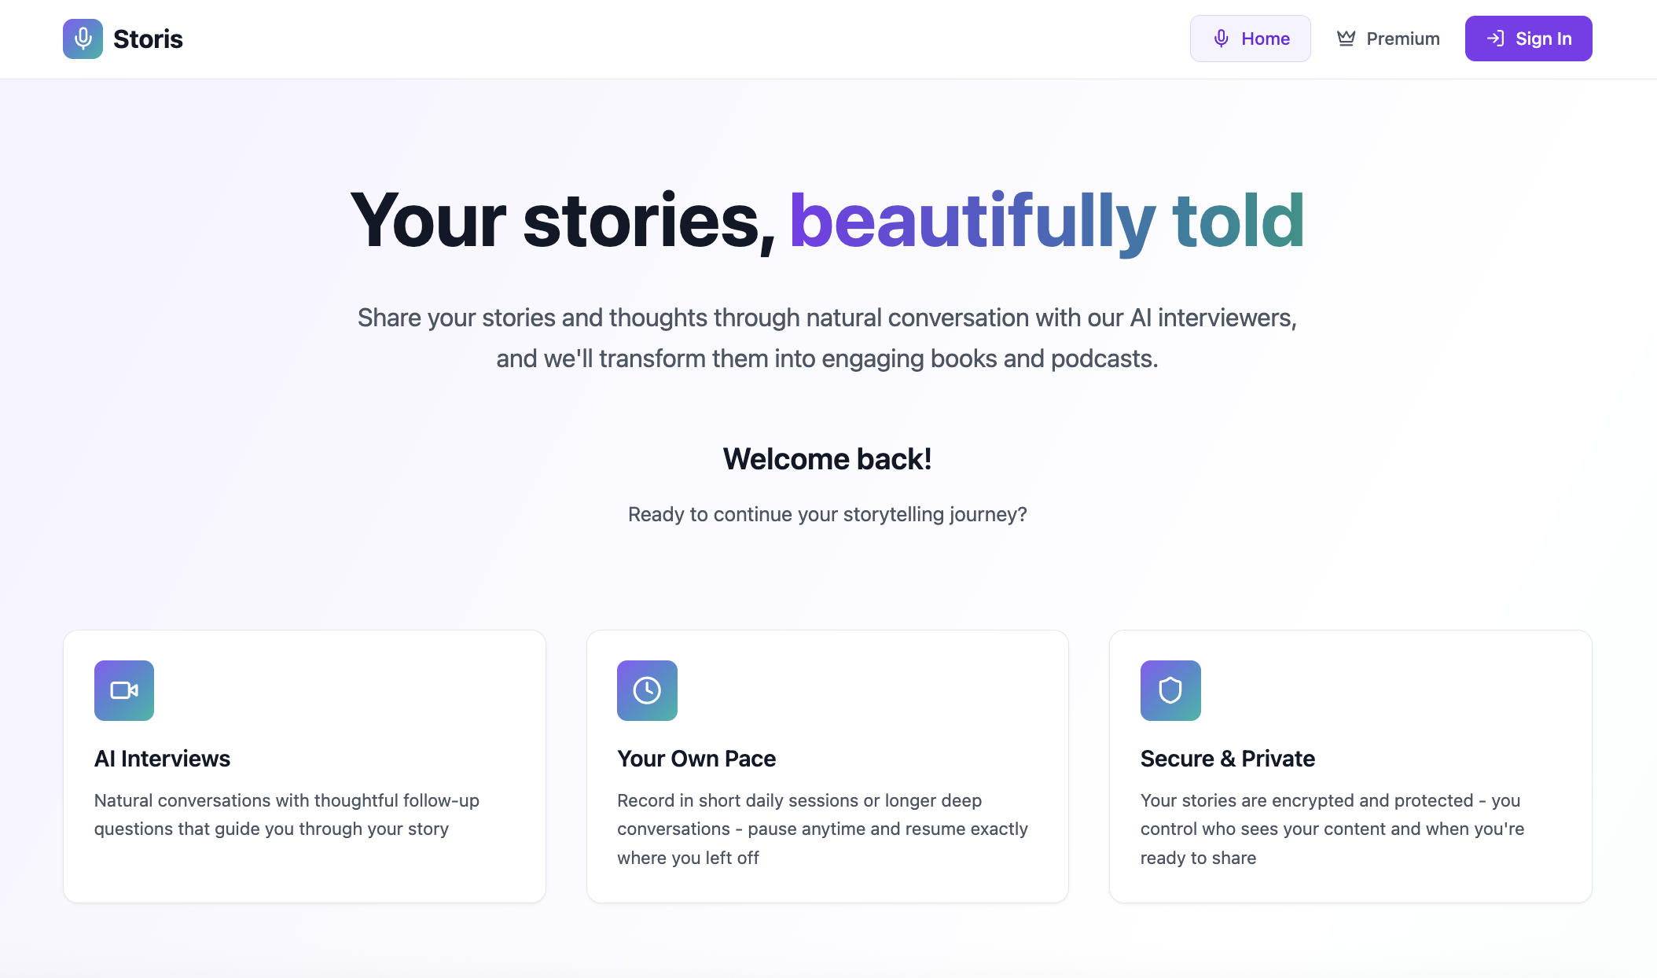Click the microphone icon in Home tab
1657x978 pixels.
(1221, 39)
